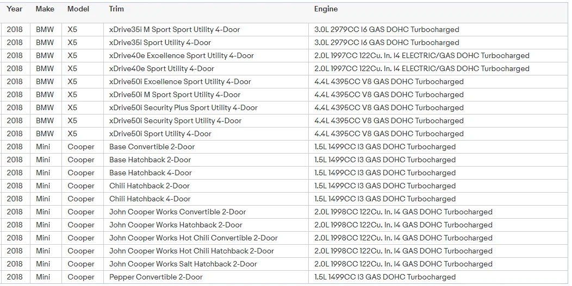Select trim xDrive40e Sport Utility 4-Door
572x286 pixels.
point(161,69)
